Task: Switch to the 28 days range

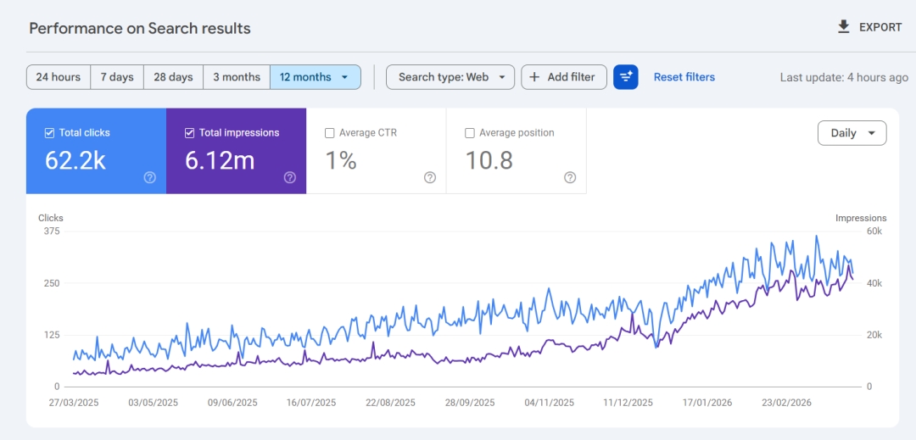Action: tap(173, 77)
